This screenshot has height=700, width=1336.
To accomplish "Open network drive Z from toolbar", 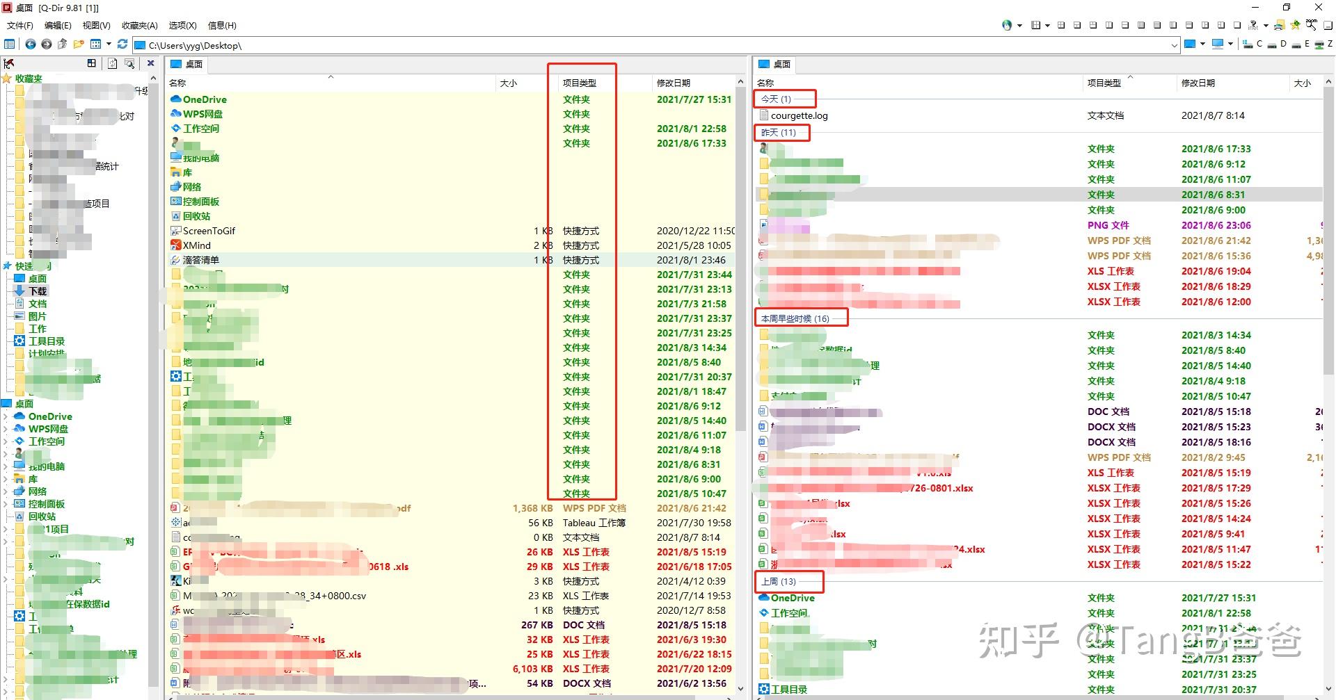I will (1323, 44).
